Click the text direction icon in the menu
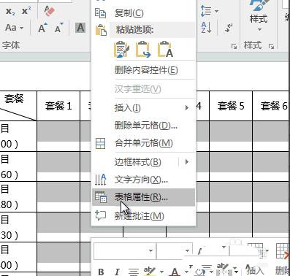Viewport: 290px width, 276px height. (100, 180)
